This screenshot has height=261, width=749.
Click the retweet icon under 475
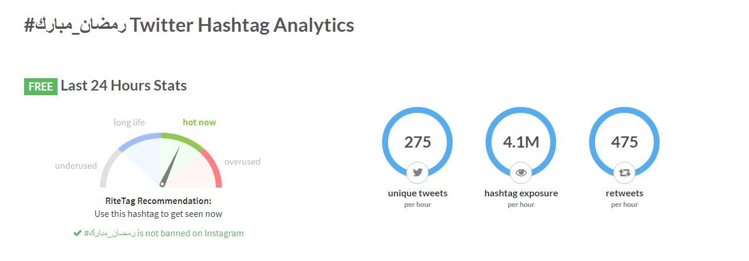(x=624, y=173)
